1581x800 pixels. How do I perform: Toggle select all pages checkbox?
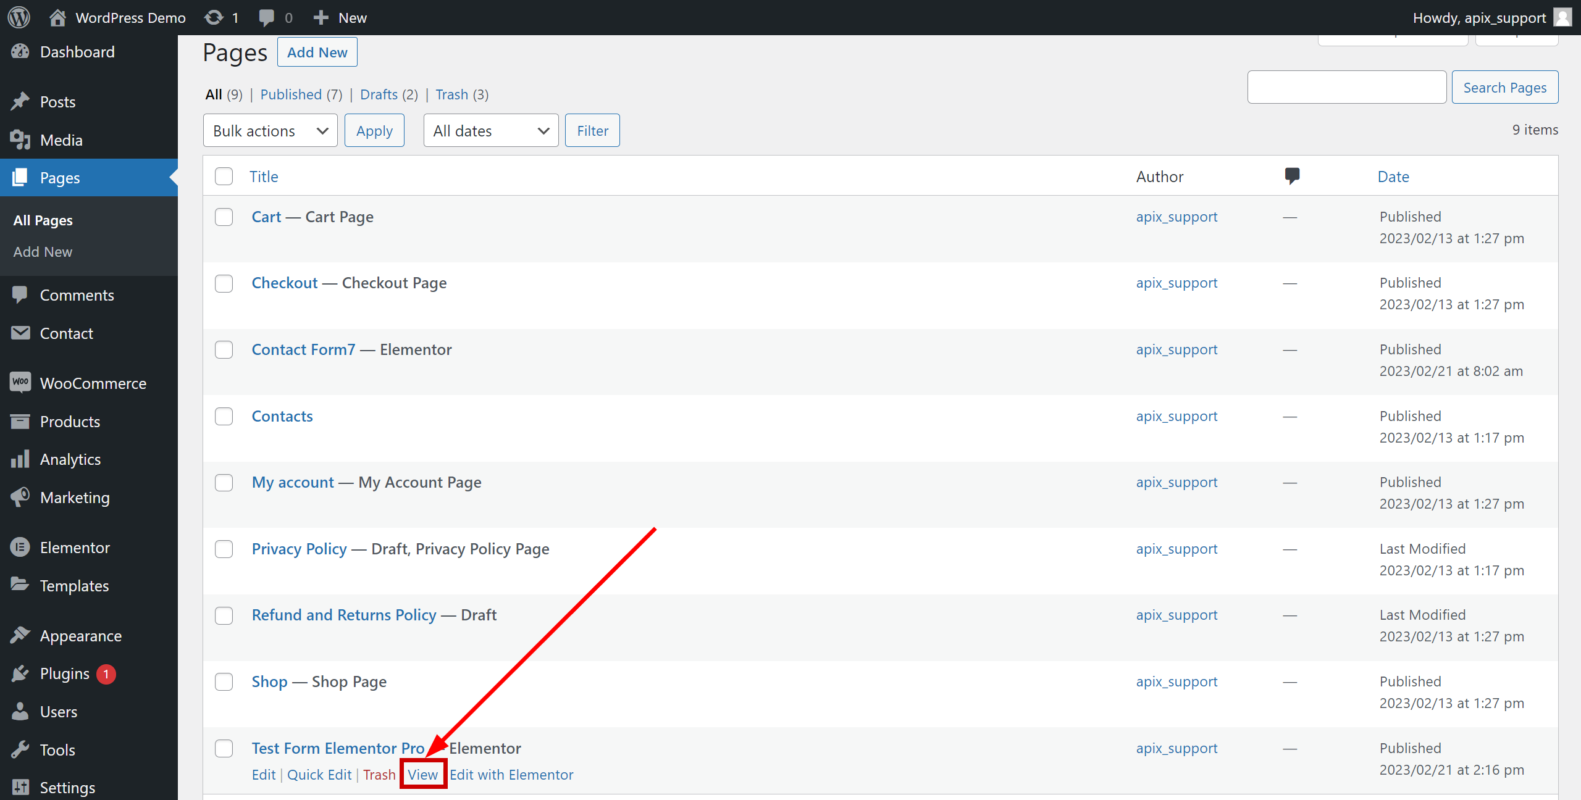tap(224, 175)
